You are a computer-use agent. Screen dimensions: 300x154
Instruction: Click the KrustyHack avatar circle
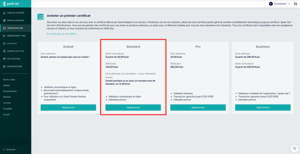point(271,4)
